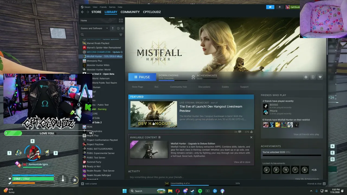Switch to the COMMUNITY tab
The image size is (347, 195).
click(x=130, y=12)
